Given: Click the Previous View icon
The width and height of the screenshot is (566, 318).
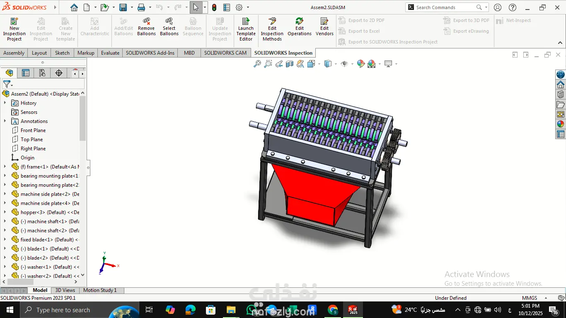Looking at the screenshot, I should tap(279, 64).
